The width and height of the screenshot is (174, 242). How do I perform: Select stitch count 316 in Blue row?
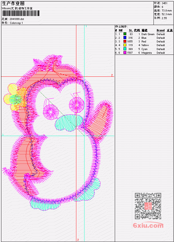tap(130, 38)
